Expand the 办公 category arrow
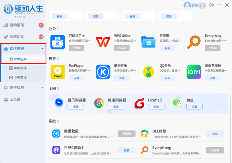Image resolution: width=232 pixels, height=163 pixels. (58, 29)
